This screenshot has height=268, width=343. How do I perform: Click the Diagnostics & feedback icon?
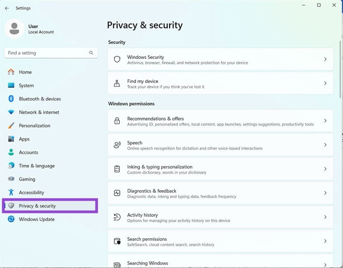[117, 193]
